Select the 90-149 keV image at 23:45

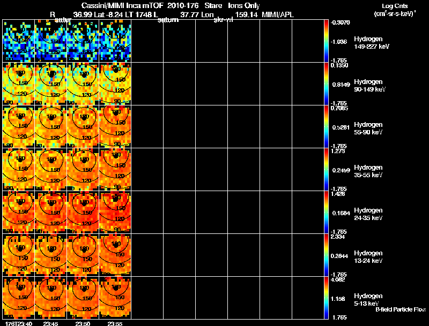tap(51, 84)
